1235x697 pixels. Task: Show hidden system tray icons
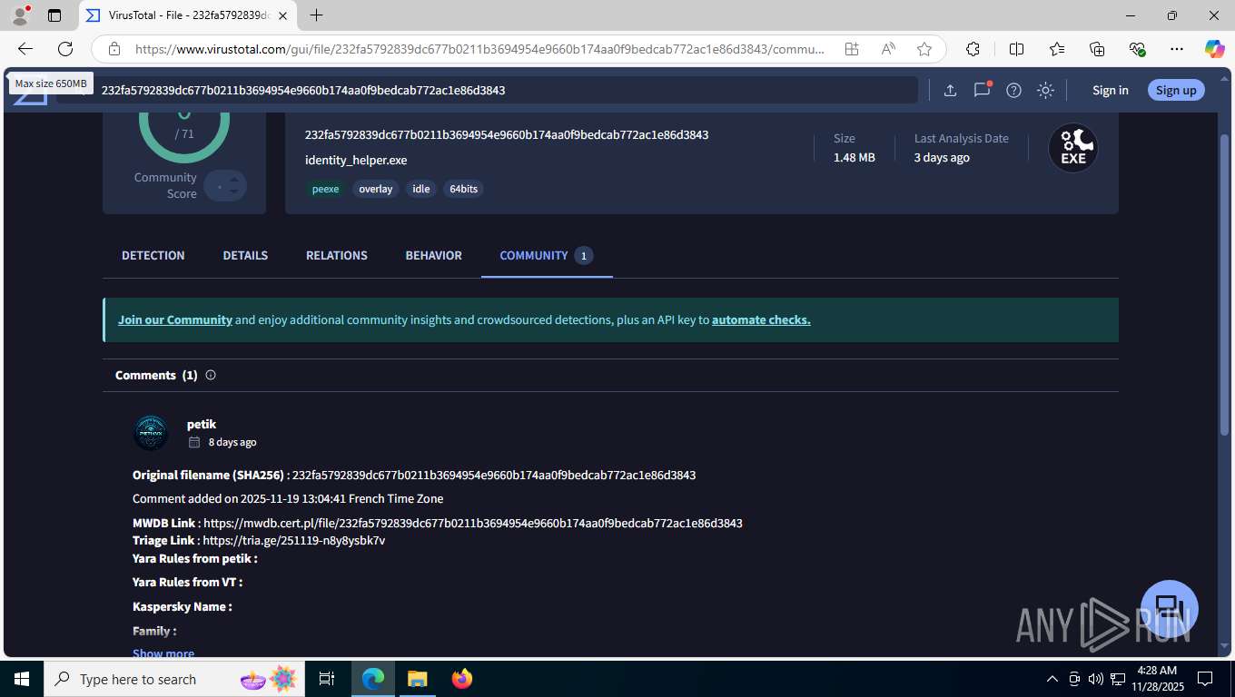(1052, 679)
